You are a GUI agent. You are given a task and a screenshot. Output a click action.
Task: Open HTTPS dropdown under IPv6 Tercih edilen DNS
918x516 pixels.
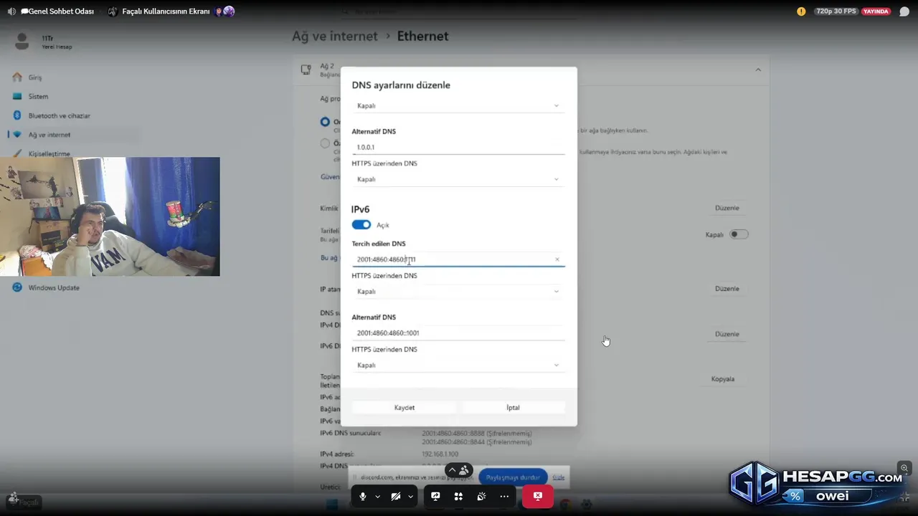coord(458,292)
